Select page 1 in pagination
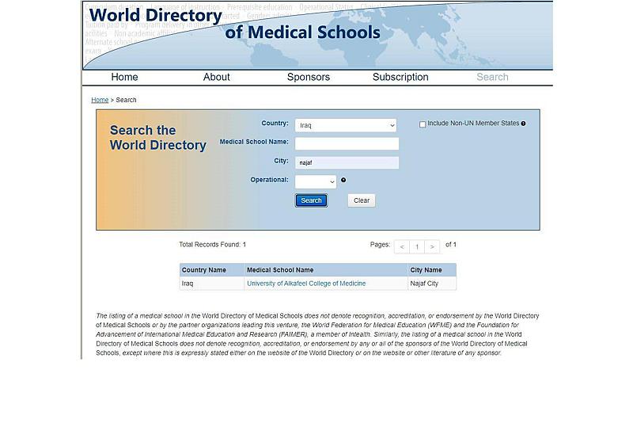Image resolution: width=633 pixels, height=423 pixels. point(417,247)
